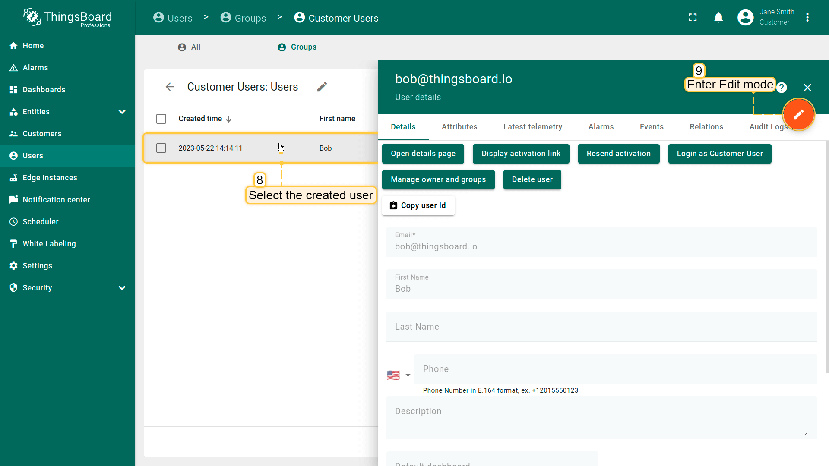Image resolution: width=829 pixels, height=466 pixels.
Task: Click the ThingsBoard logo
Action: [x=67, y=18]
